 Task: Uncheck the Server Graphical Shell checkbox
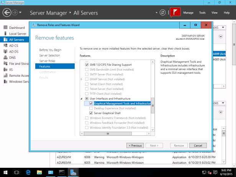pos(91,113)
